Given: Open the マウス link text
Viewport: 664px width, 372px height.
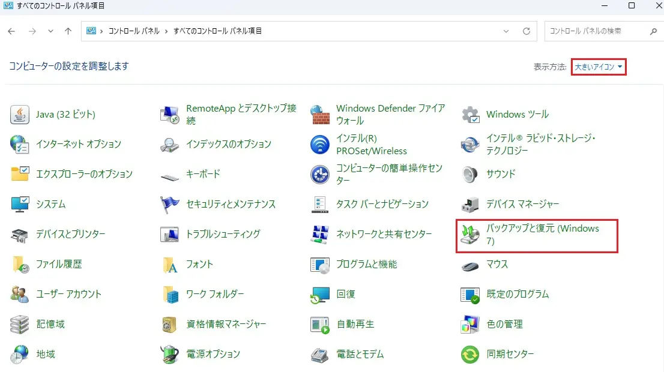Looking at the screenshot, I should click(497, 264).
